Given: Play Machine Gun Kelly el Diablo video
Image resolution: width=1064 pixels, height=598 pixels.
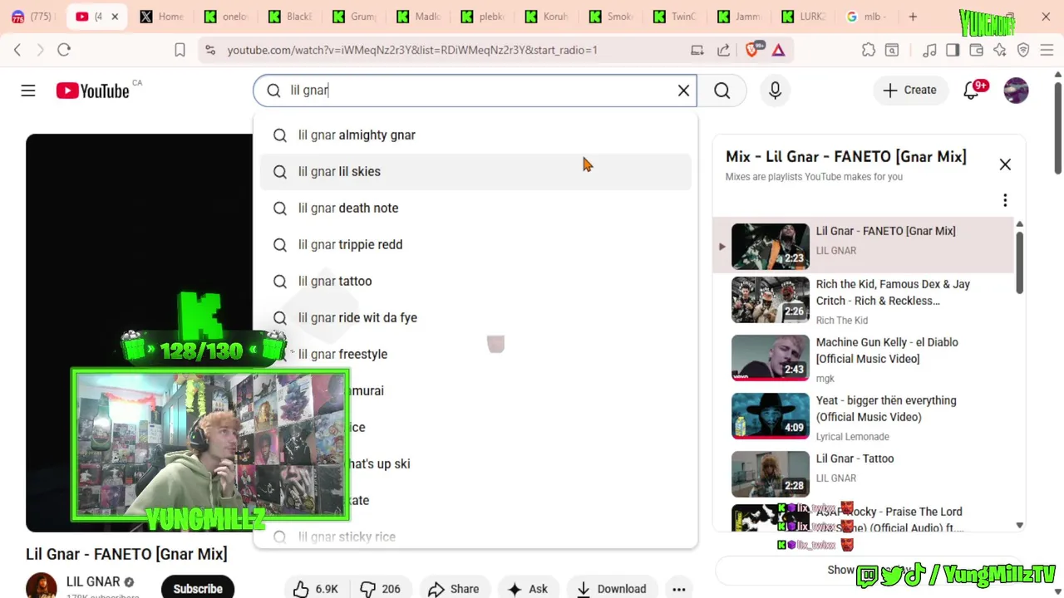Looking at the screenshot, I should click(864, 358).
